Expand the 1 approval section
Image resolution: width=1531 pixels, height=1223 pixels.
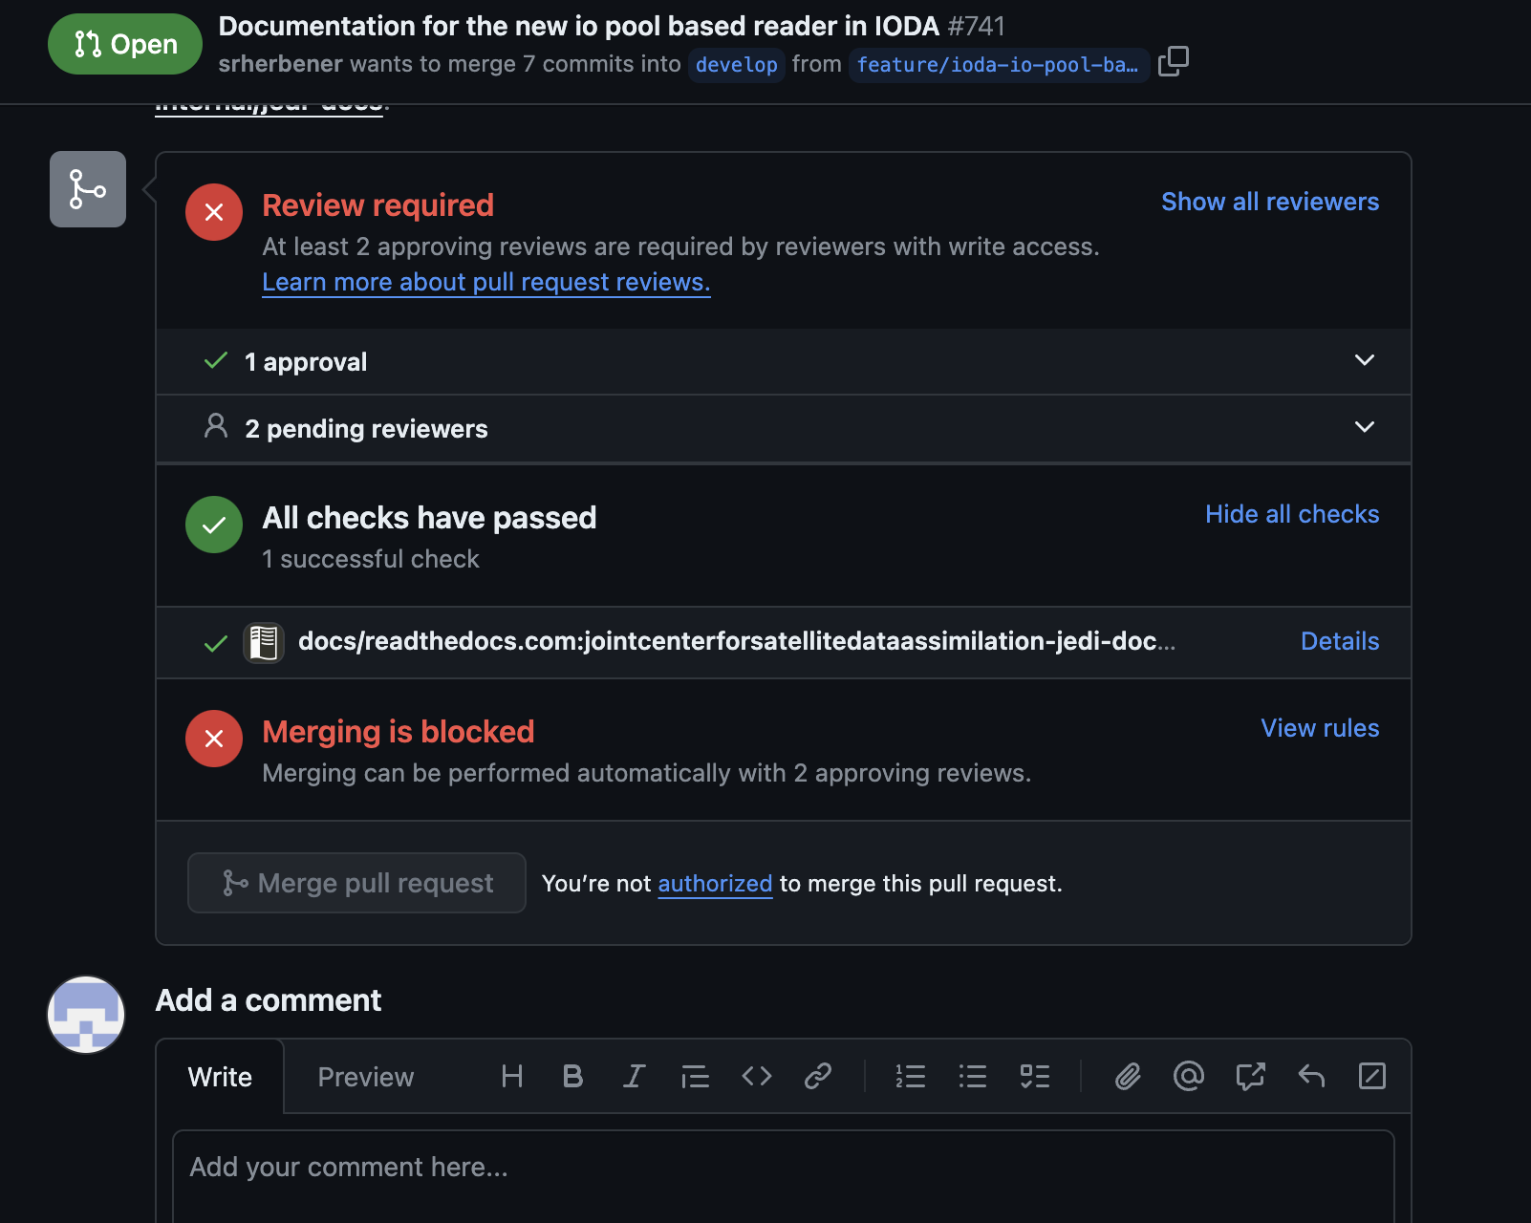[x=1364, y=361]
